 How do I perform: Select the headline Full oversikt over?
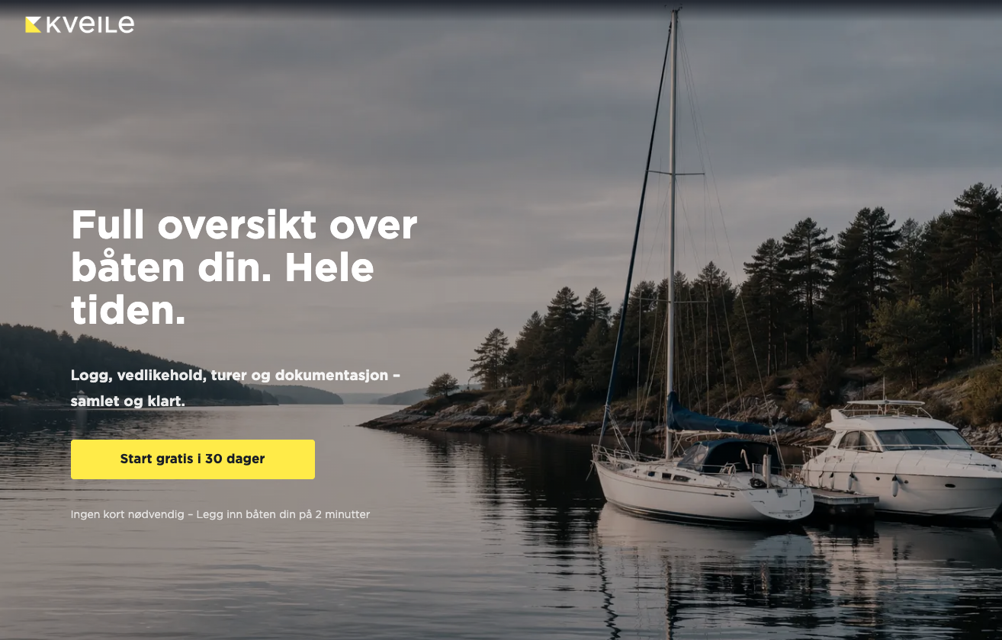244,225
